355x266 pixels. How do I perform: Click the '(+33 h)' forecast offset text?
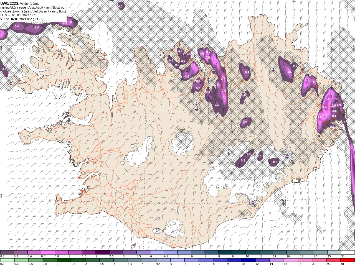38,19
